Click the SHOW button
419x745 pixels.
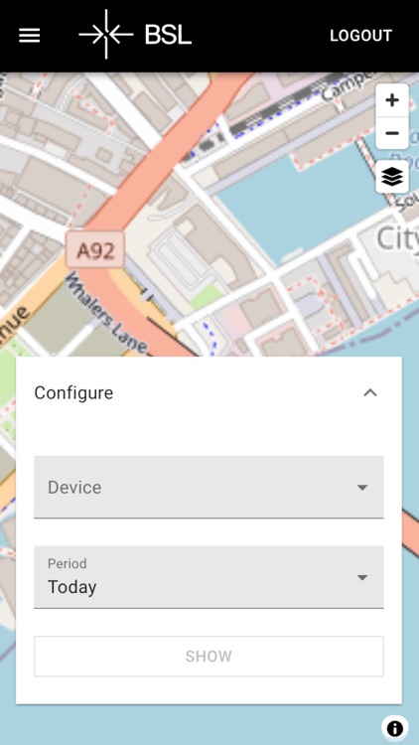pyautogui.click(x=209, y=657)
